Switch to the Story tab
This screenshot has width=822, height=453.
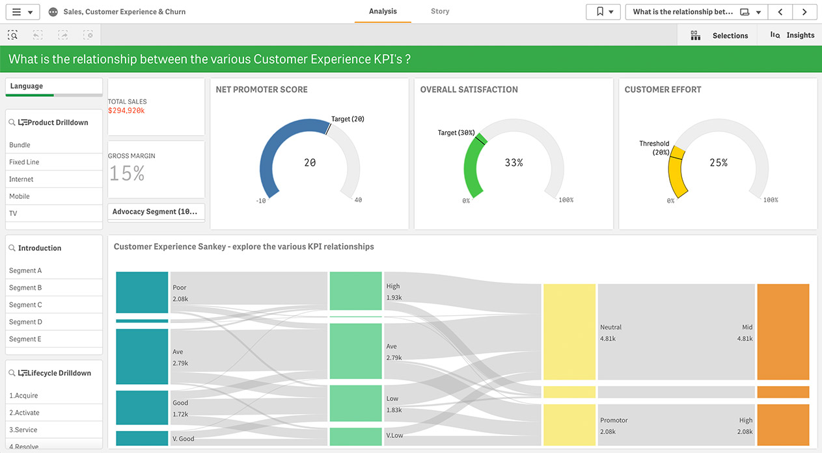tap(439, 11)
